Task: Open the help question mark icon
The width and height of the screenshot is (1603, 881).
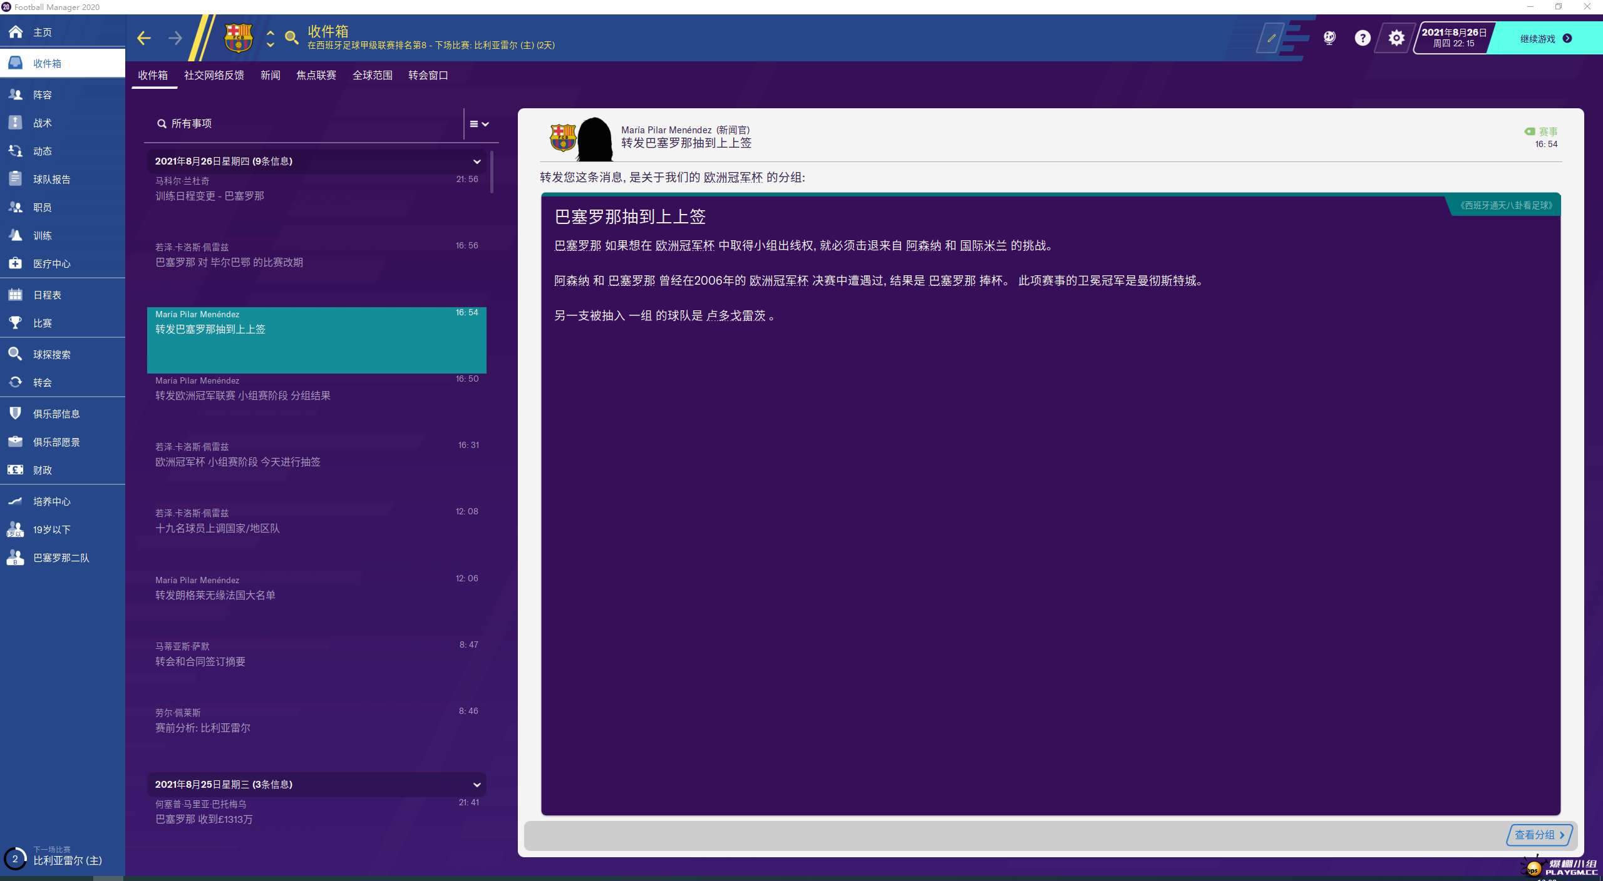Action: [1363, 38]
